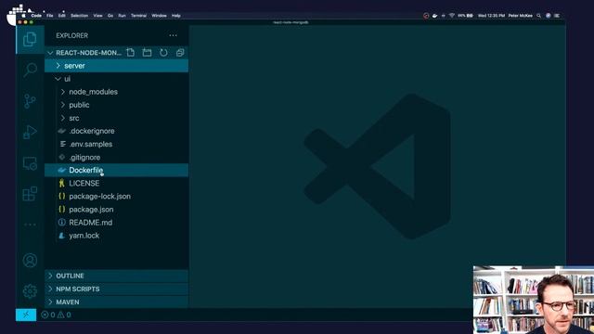This screenshot has height=334, width=594.
Task: Open the Go menu
Action: pyautogui.click(x=110, y=16)
